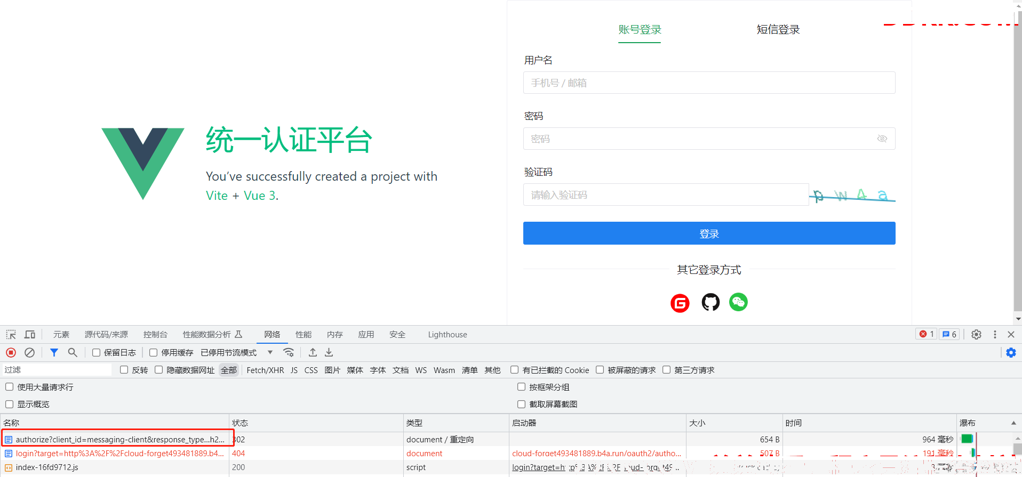This screenshot has height=477, width=1022.
Task: Switch to the 短信登录 tab
Action: tap(778, 30)
